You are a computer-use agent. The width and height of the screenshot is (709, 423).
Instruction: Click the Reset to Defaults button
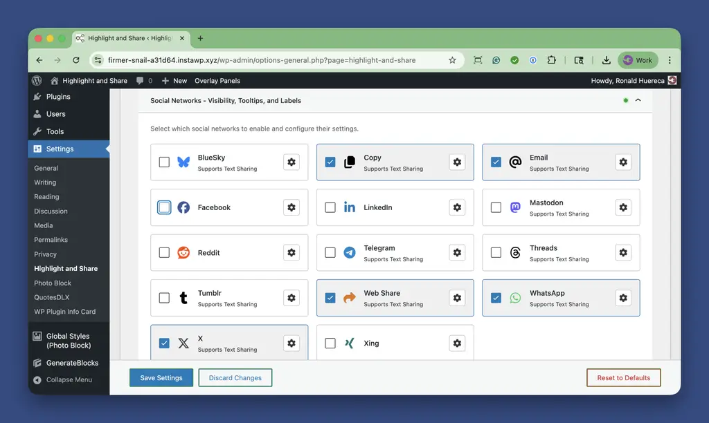click(x=624, y=378)
